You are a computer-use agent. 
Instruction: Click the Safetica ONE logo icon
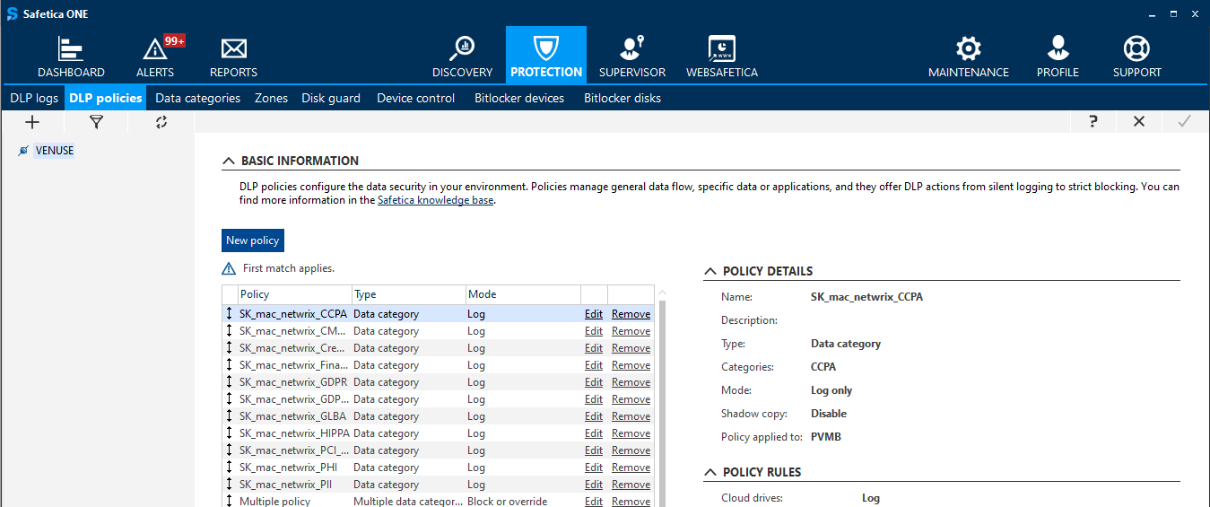(x=13, y=13)
